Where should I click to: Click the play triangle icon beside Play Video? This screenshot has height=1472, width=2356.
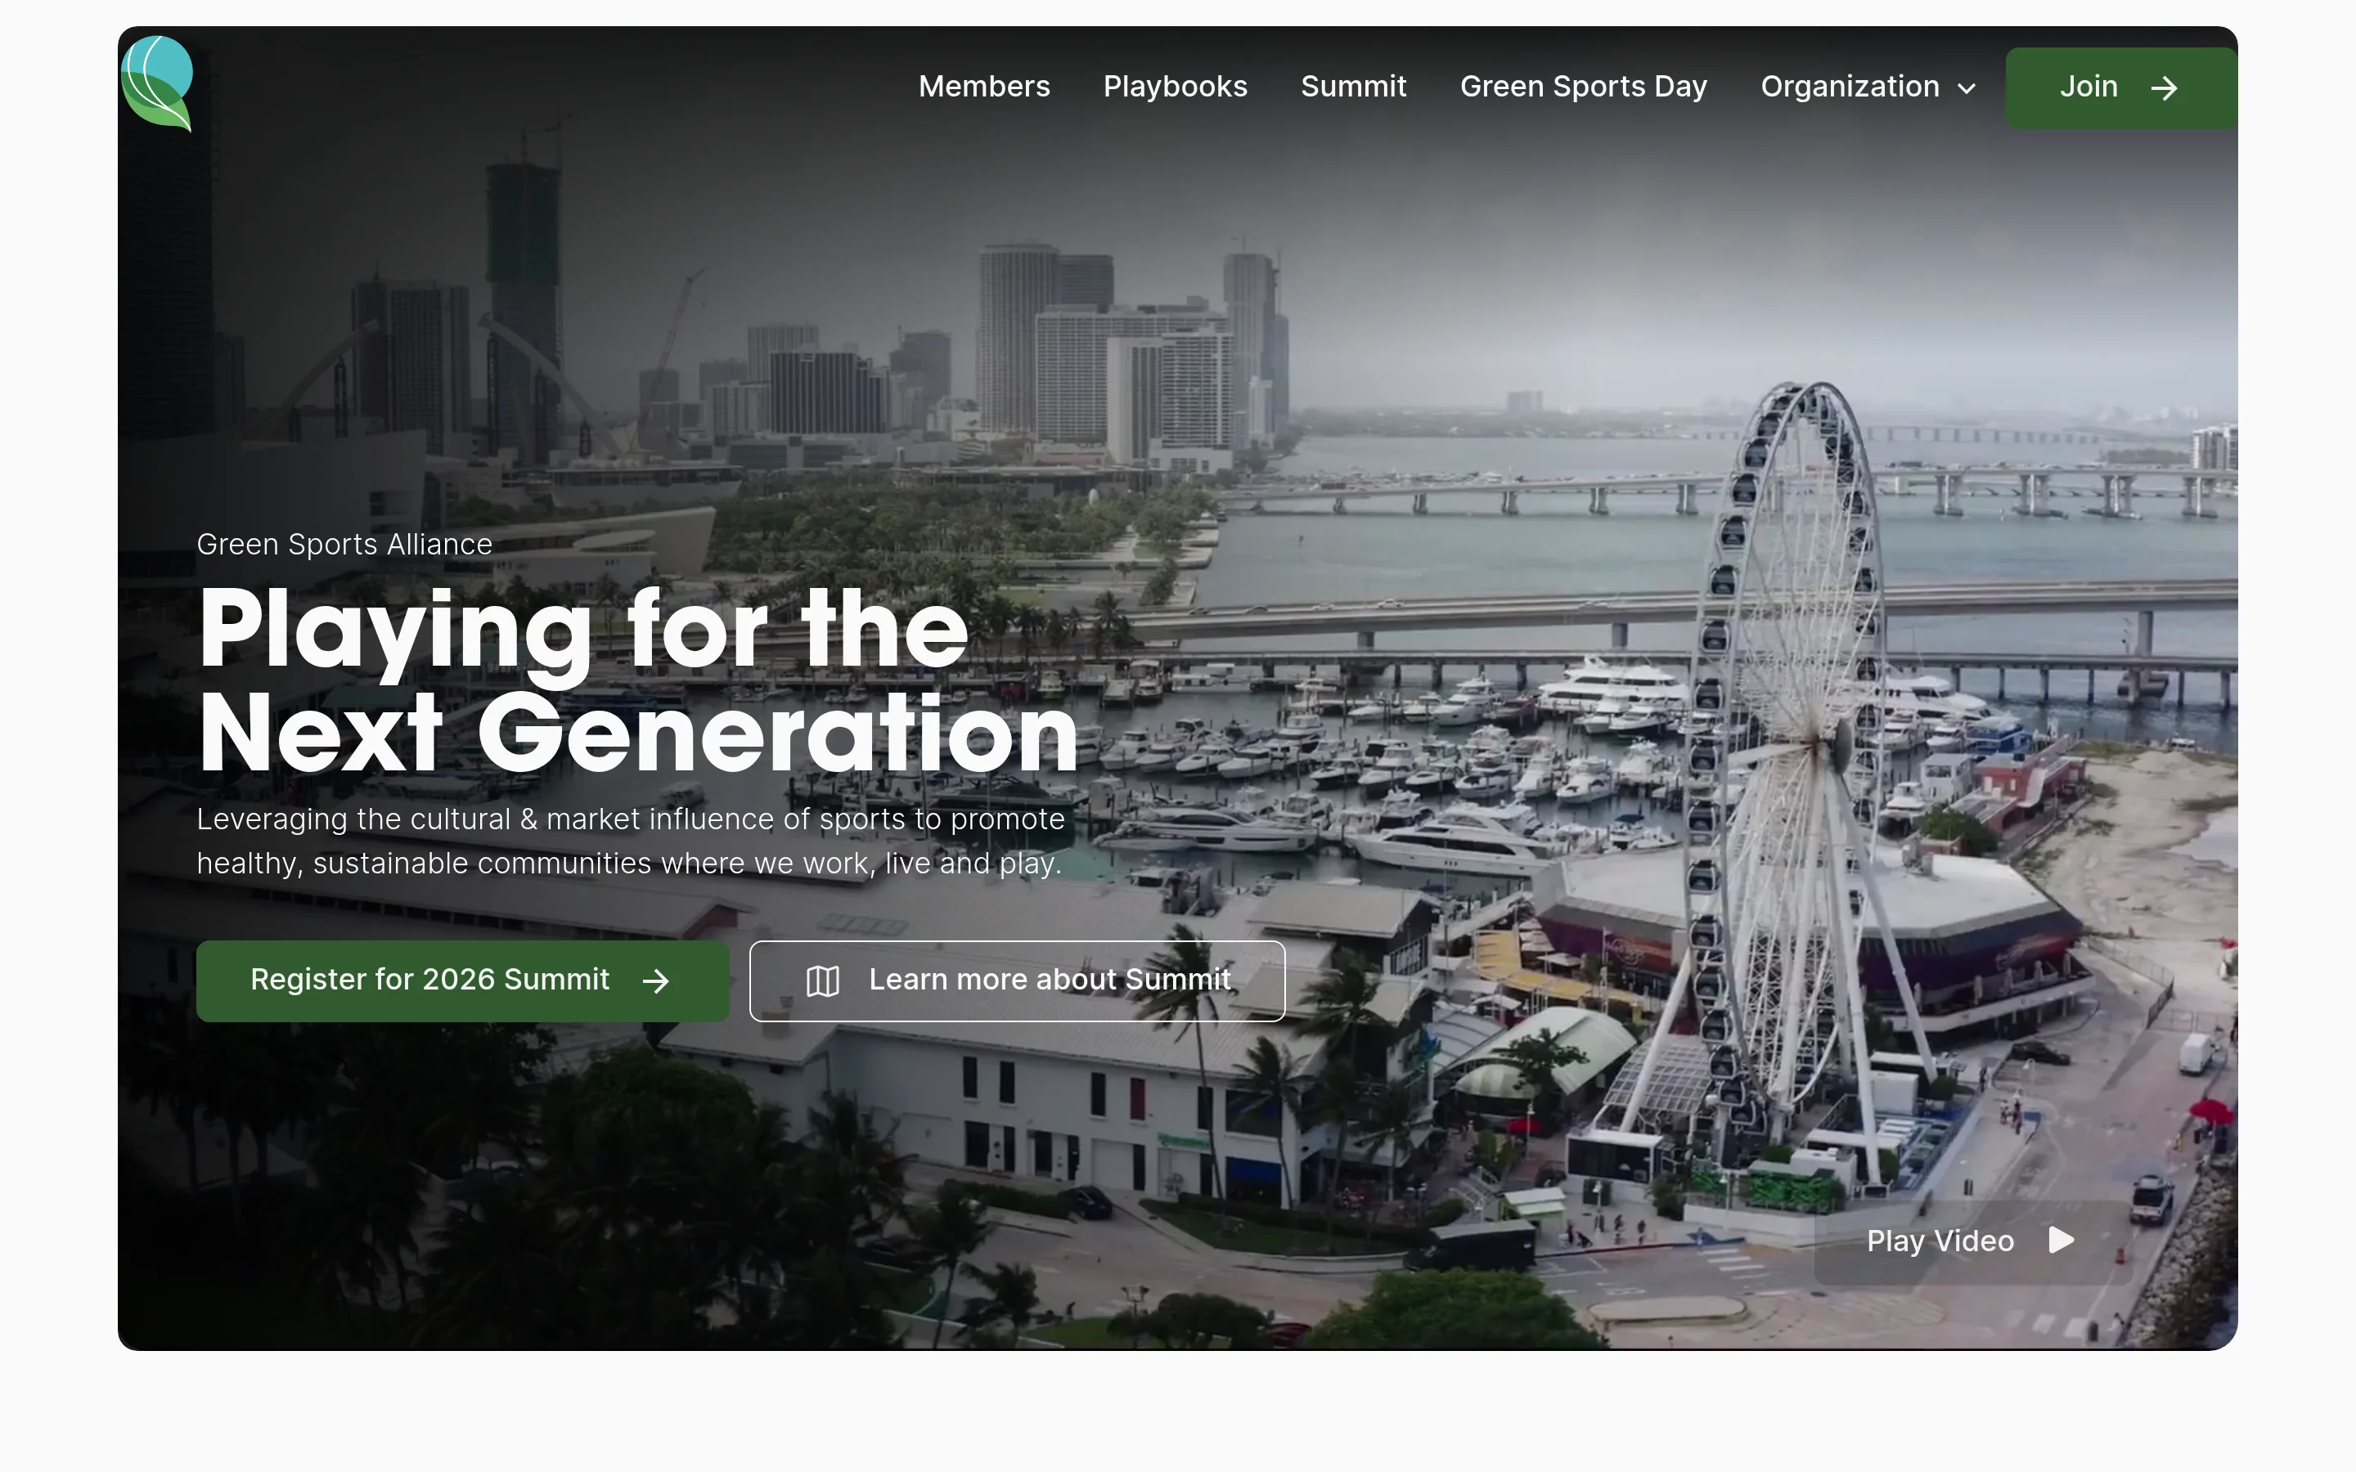(x=2061, y=1241)
